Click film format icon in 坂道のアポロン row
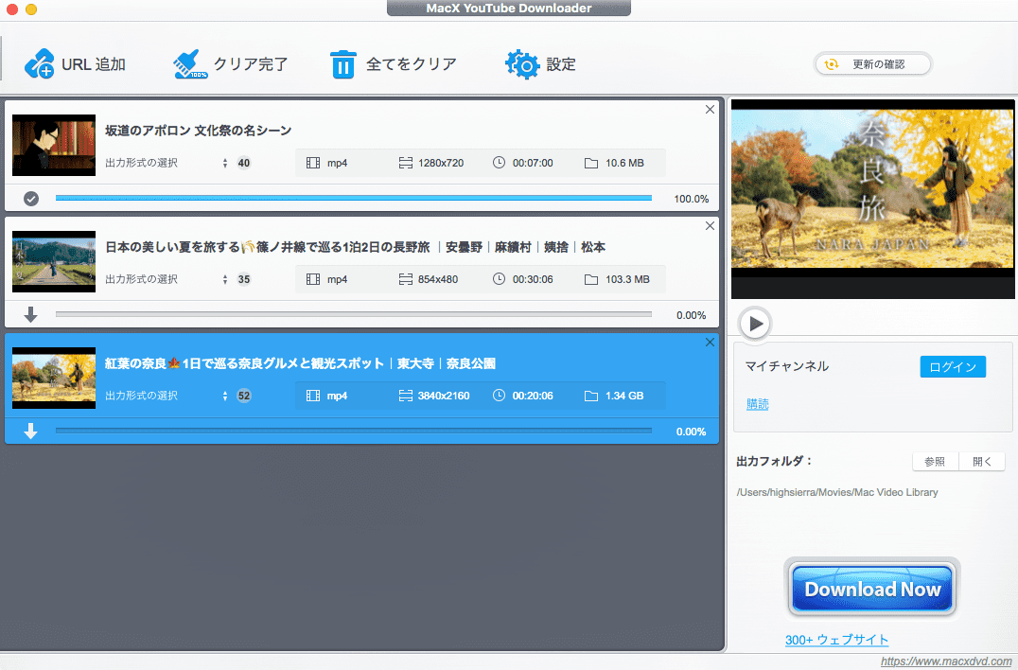 point(313,163)
